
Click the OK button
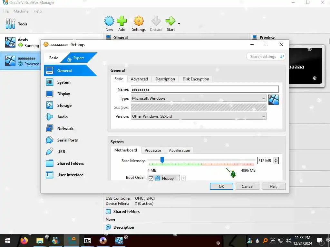click(221, 186)
